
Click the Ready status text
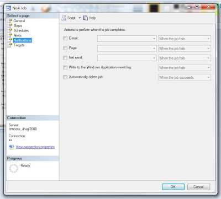[25, 165]
